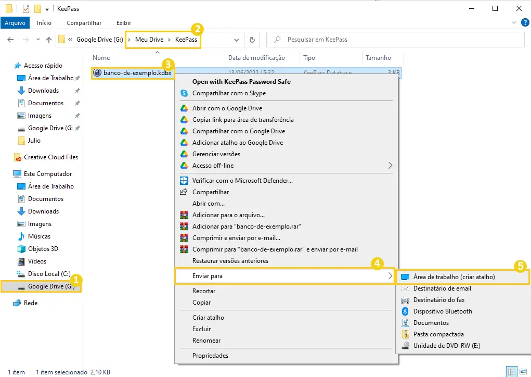Select Google Drive (G:) in address path
The height and width of the screenshot is (377, 531).
[99, 40]
